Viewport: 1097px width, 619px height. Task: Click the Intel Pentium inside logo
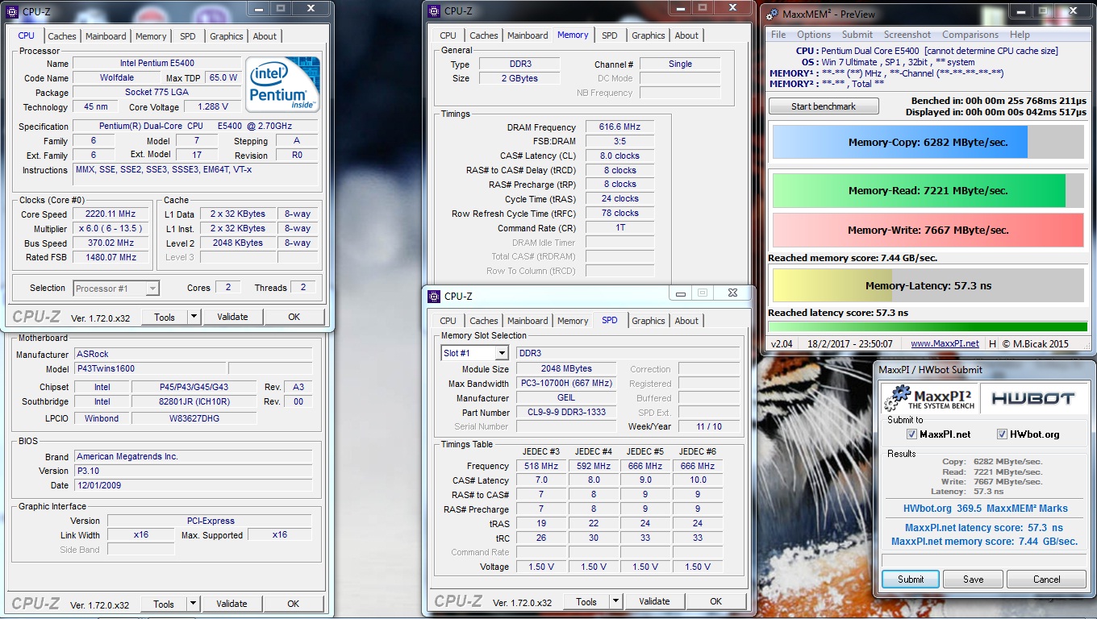click(x=282, y=84)
